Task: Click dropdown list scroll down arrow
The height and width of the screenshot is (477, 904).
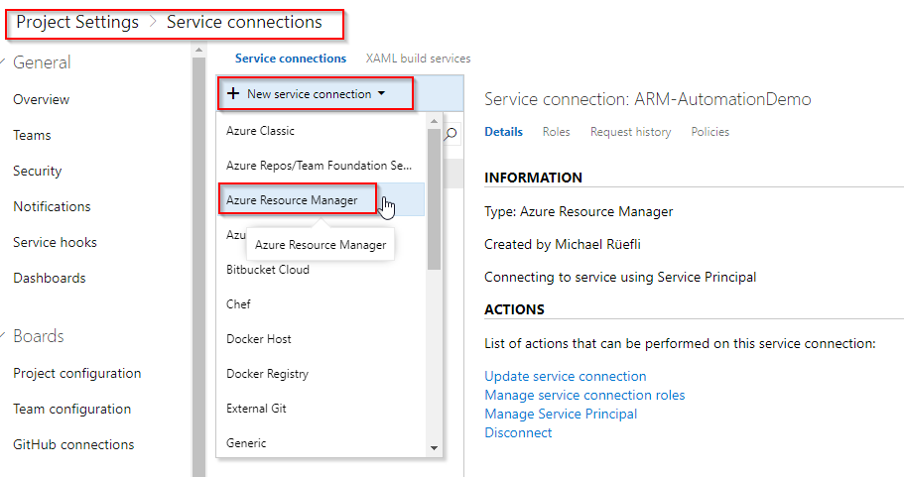Action: coord(434,448)
